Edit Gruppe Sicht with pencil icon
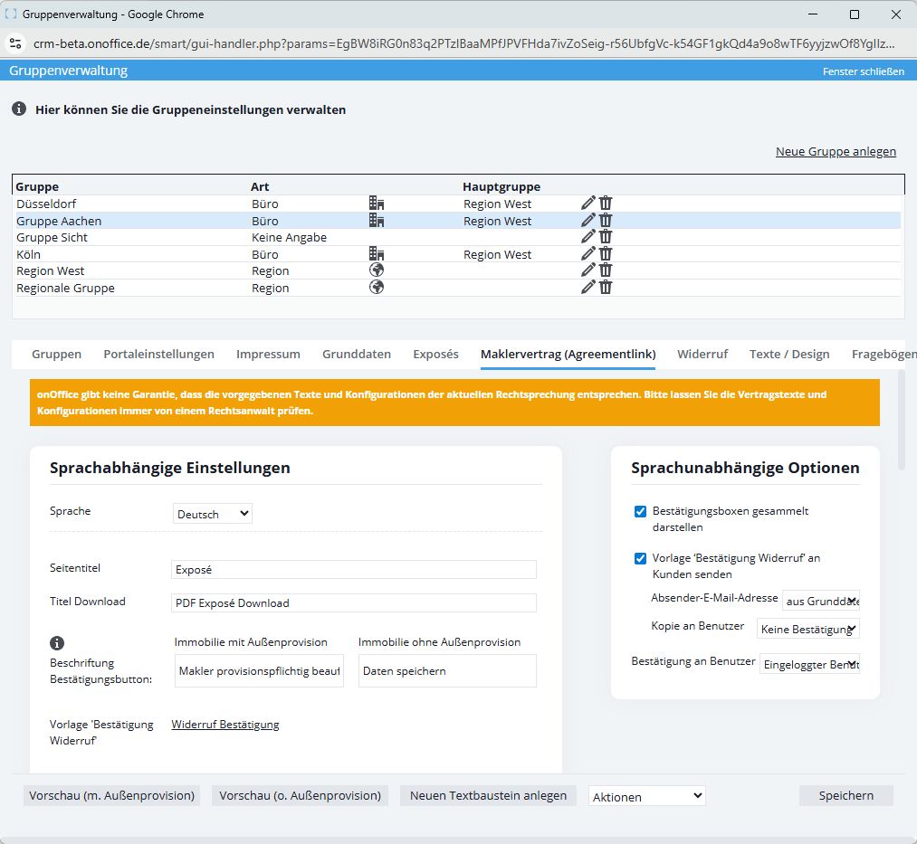Image resolution: width=917 pixels, height=844 pixels. [587, 236]
